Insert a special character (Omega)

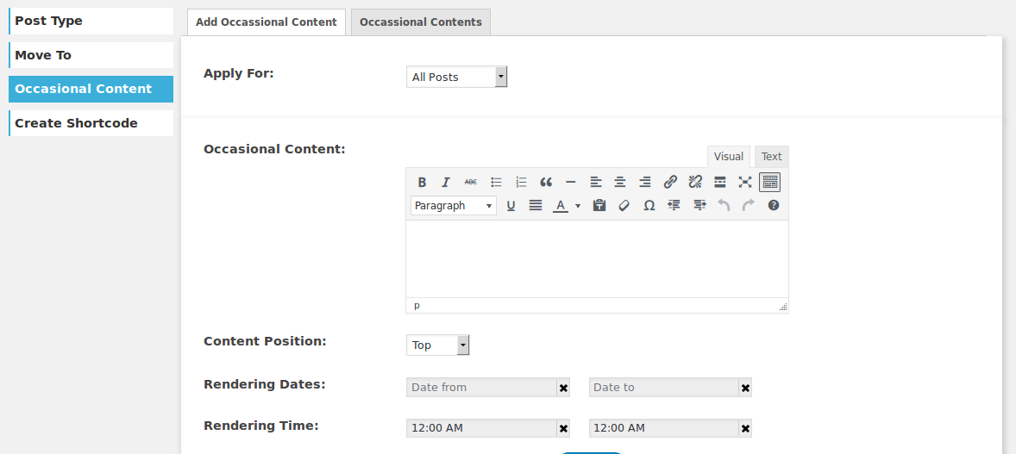pyautogui.click(x=649, y=205)
